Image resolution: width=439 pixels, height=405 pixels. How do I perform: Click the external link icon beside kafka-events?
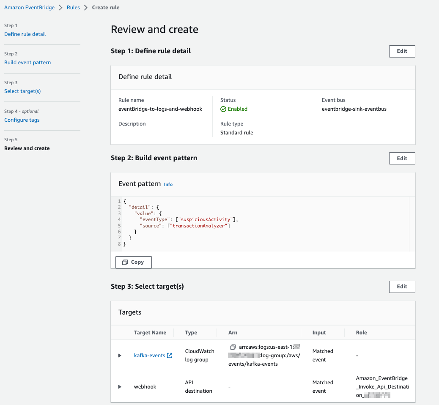(x=170, y=356)
